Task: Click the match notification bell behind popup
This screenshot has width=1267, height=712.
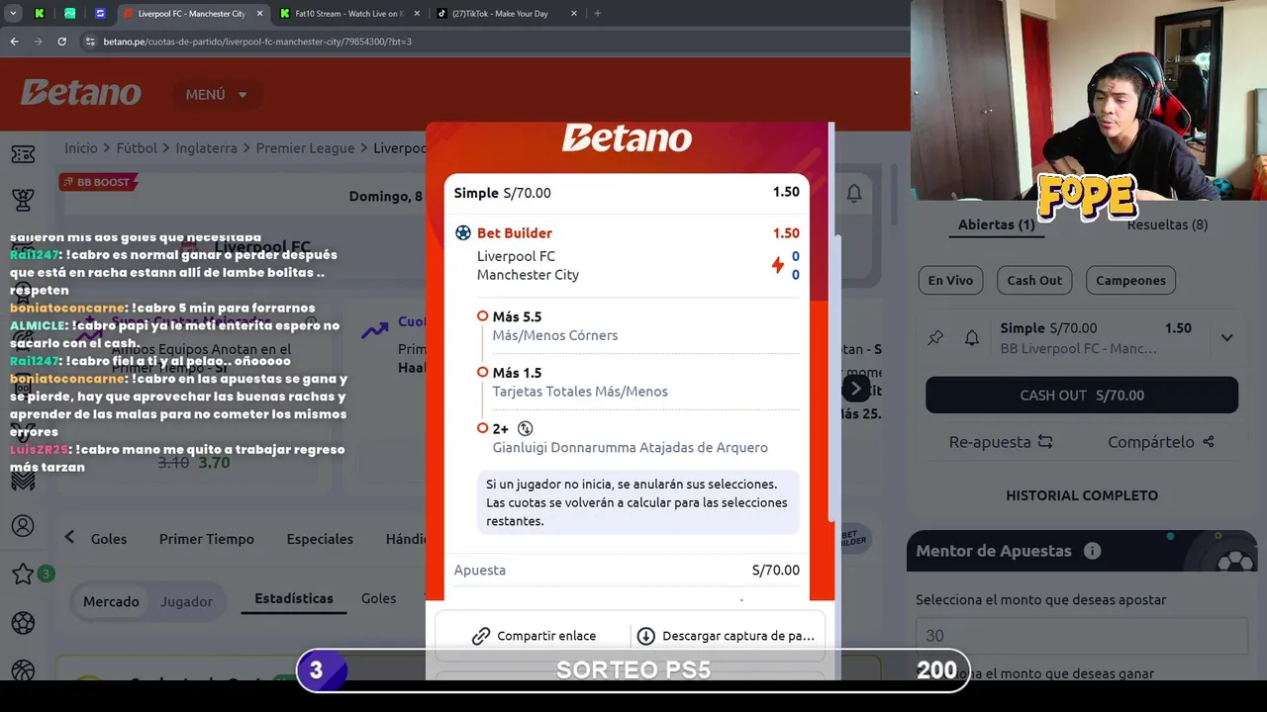Action: tap(854, 194)
